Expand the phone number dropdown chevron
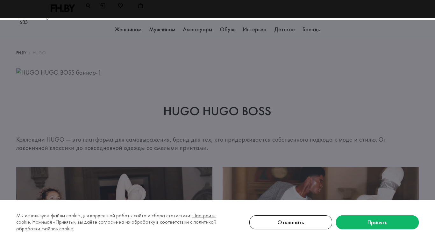 (47, 19)
